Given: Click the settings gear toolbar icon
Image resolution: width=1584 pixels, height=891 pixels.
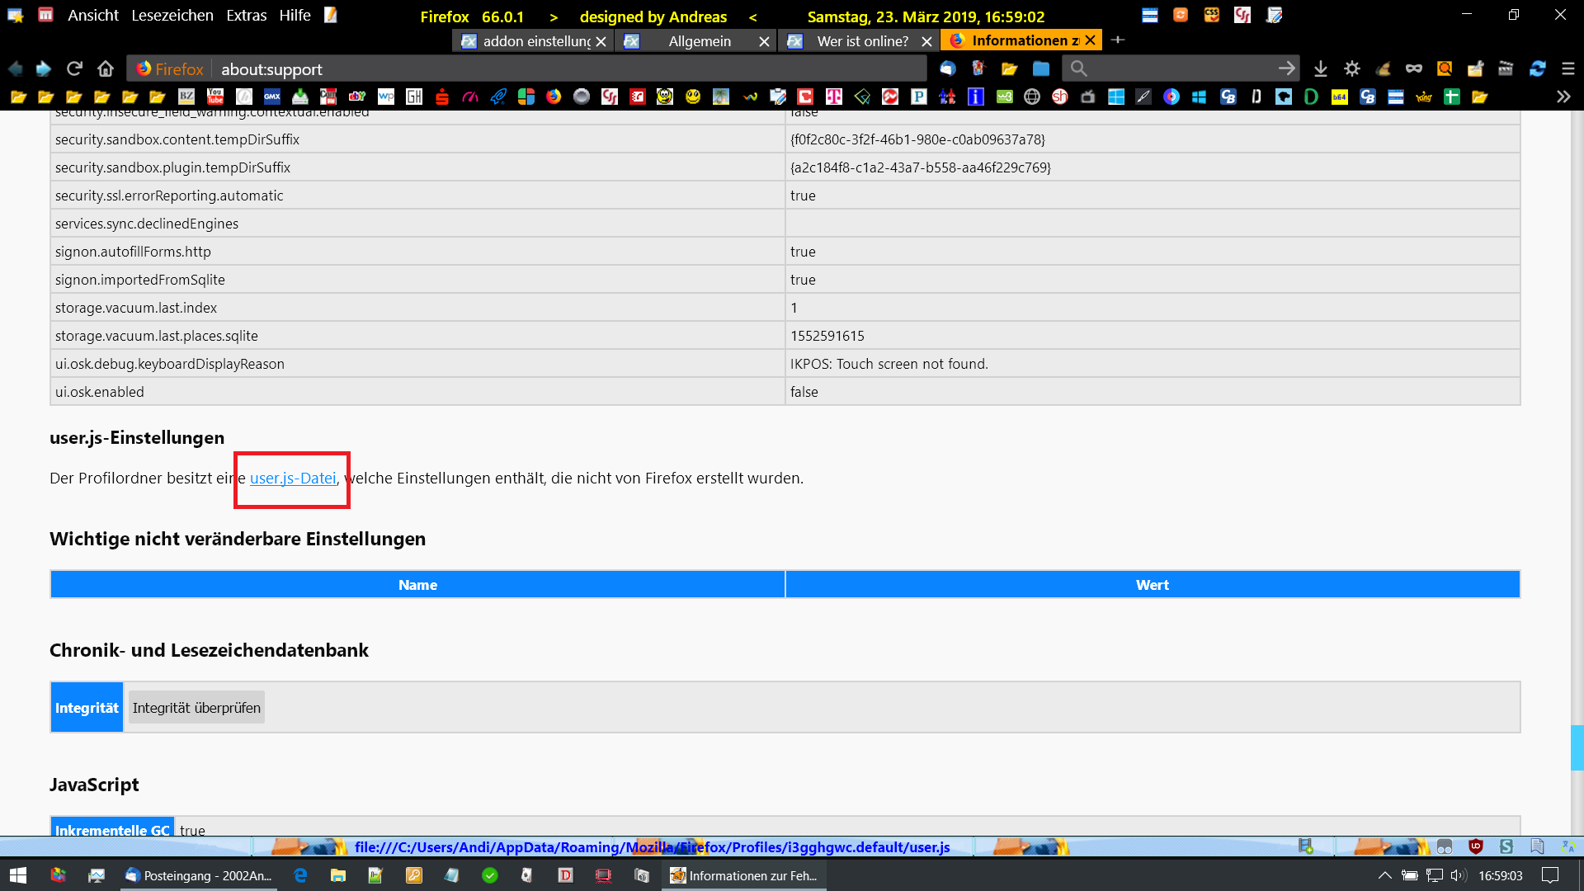Looking at the screenshot, I should point(1351,68).
